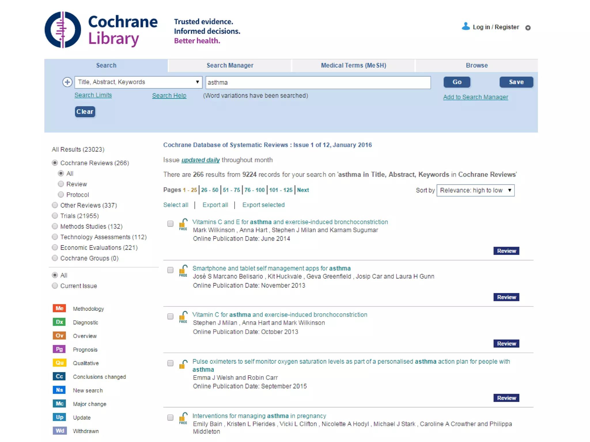Select Other Reviews (337) radio button
This screenshot has height=442, width=590.
tap(55, 205)
